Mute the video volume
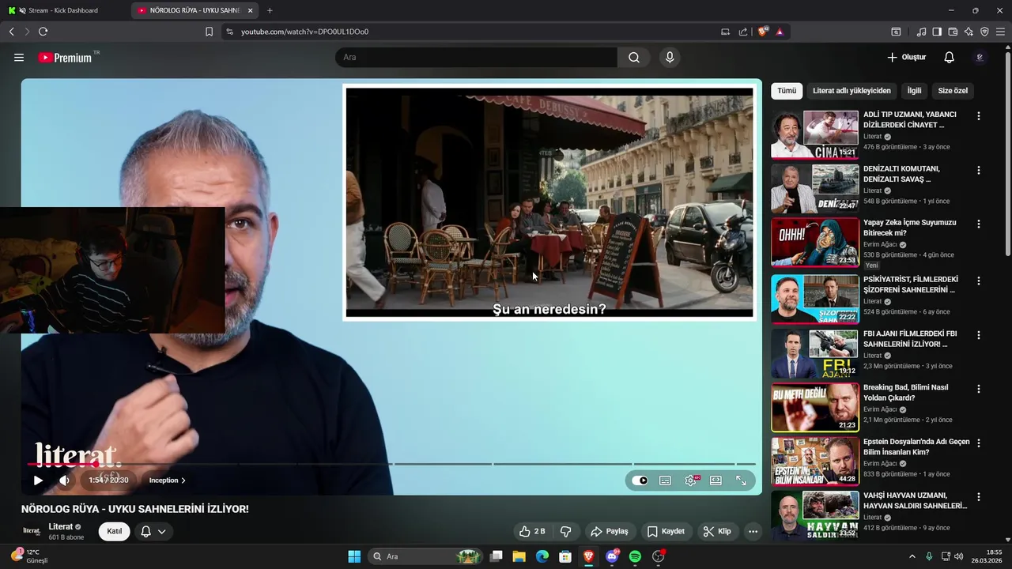The height and width of the screenshot is (569, 1012). pyautogui.click(x=64, y=480)
